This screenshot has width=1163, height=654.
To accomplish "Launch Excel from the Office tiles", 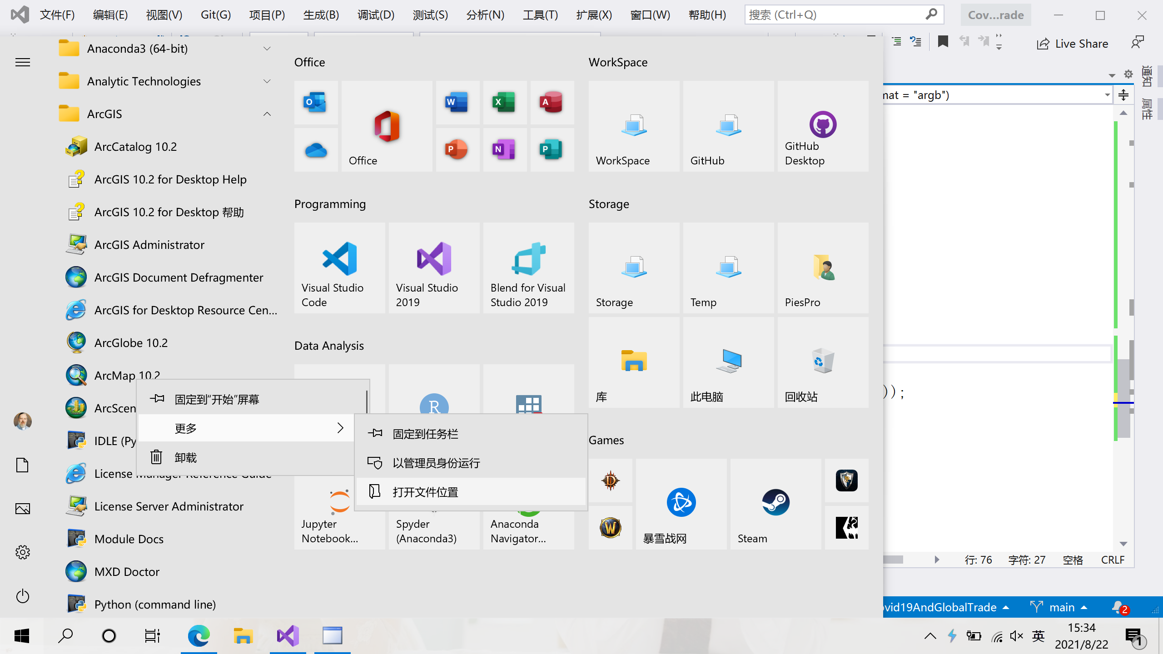I will (505, 103).
